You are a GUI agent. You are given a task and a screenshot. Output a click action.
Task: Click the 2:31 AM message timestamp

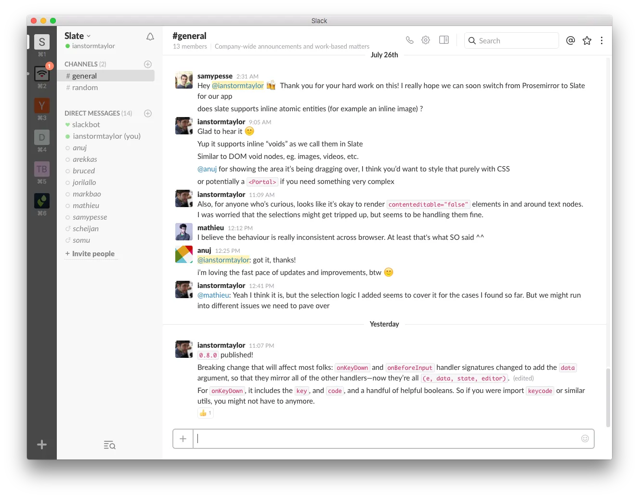click(x=248, y=76)
